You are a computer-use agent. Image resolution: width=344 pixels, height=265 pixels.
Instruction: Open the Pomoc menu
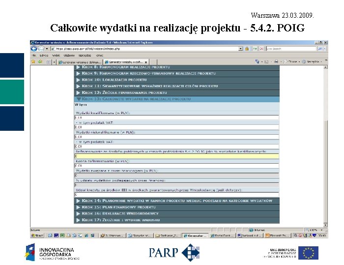tap(99, 56)
